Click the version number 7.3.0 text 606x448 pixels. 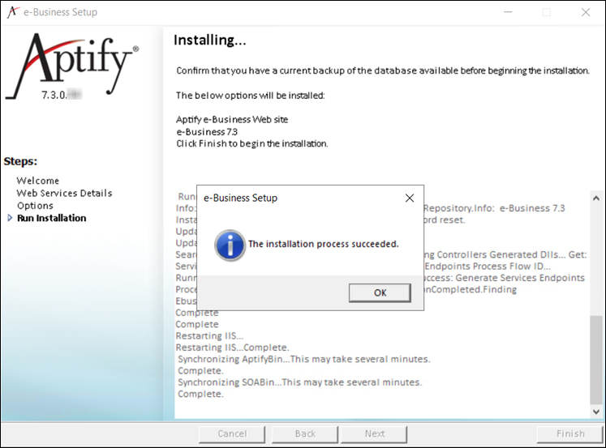(x=54, y=95)
